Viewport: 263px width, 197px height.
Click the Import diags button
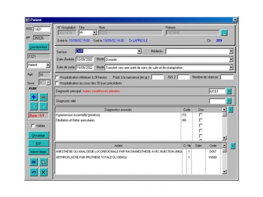(x=38, y=152)
